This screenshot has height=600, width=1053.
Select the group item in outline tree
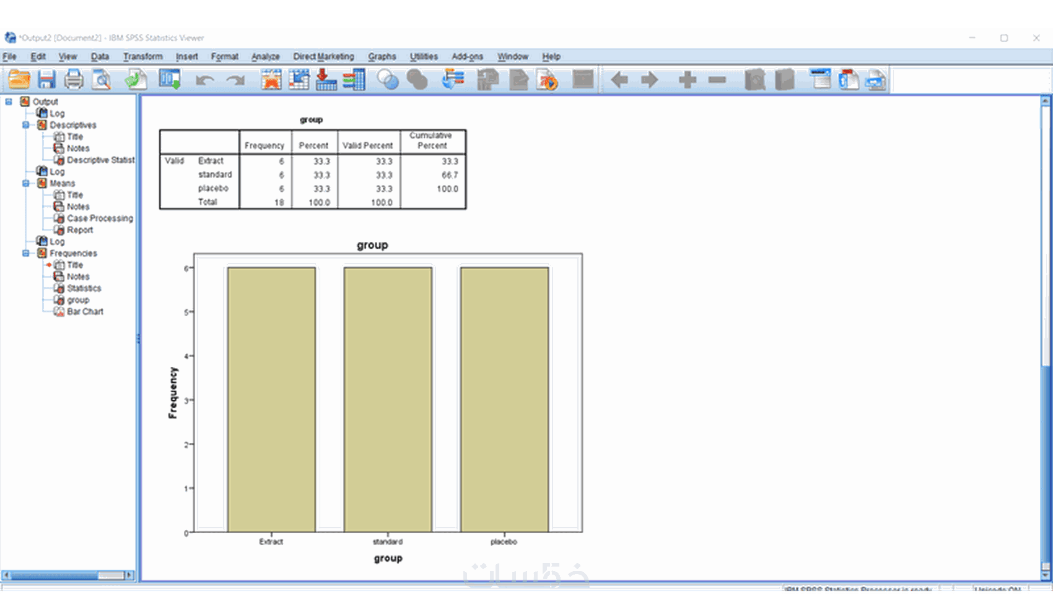tap(78, 300)
